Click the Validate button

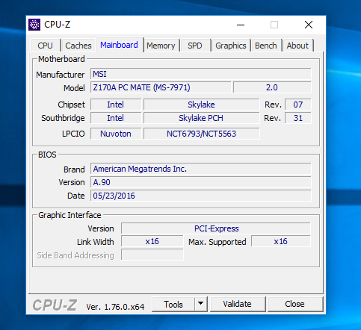(238, 304)
